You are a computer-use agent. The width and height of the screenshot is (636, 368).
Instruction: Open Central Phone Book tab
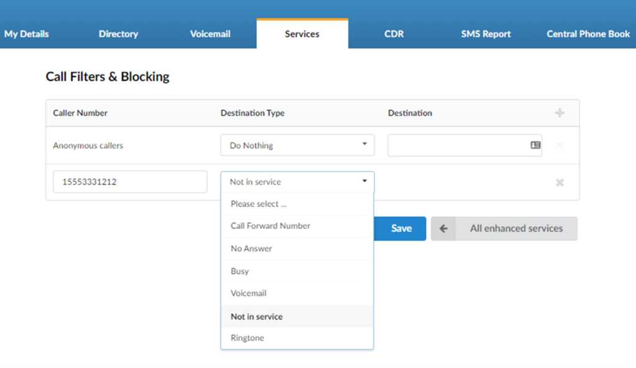tap(588, 34)
